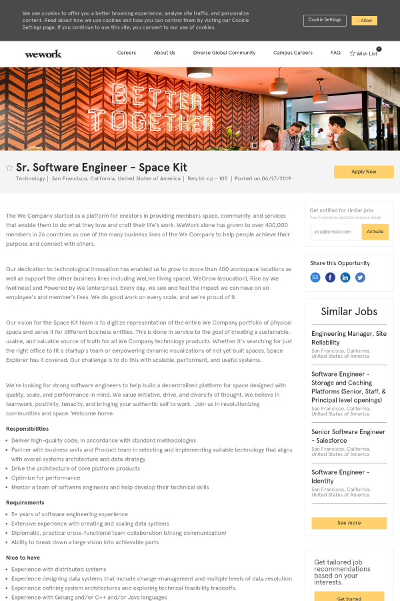Click the 'Responsibilities' heading
The width and height of the screenshot is (400, 601).
coord(27,429)
